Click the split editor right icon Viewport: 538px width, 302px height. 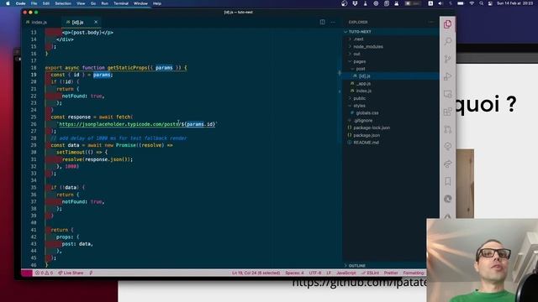pyautogui.click(x=322, y=22)
